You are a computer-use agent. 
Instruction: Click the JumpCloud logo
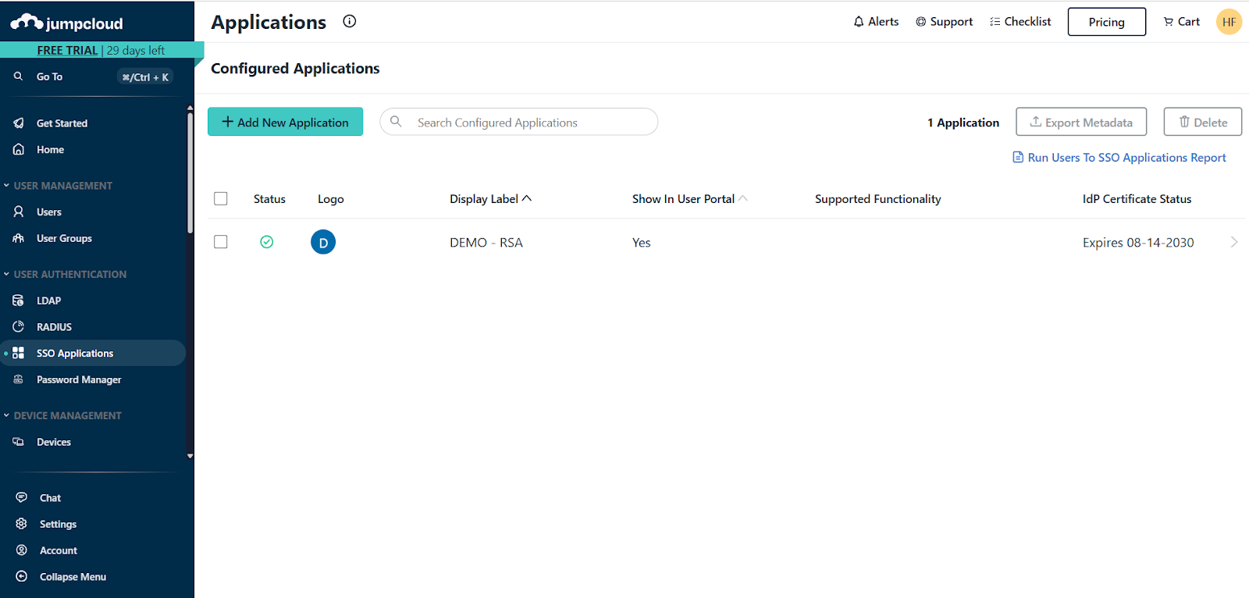click(66, 23)
